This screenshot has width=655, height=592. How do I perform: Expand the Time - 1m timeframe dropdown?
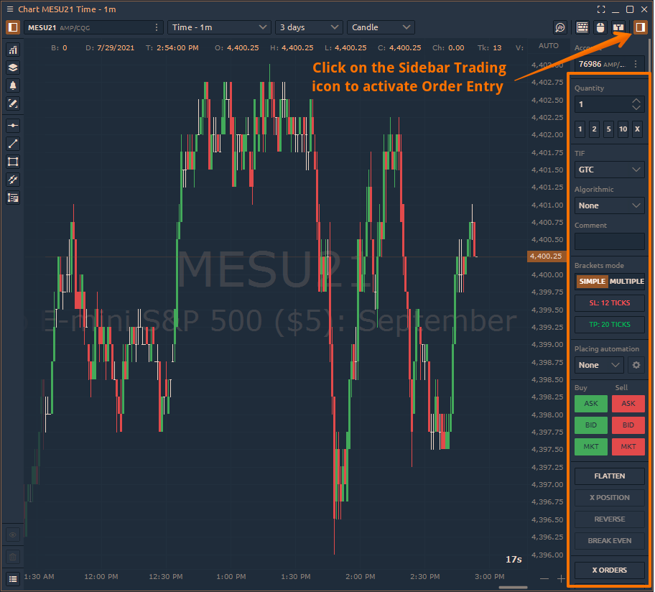click(219, 27)
